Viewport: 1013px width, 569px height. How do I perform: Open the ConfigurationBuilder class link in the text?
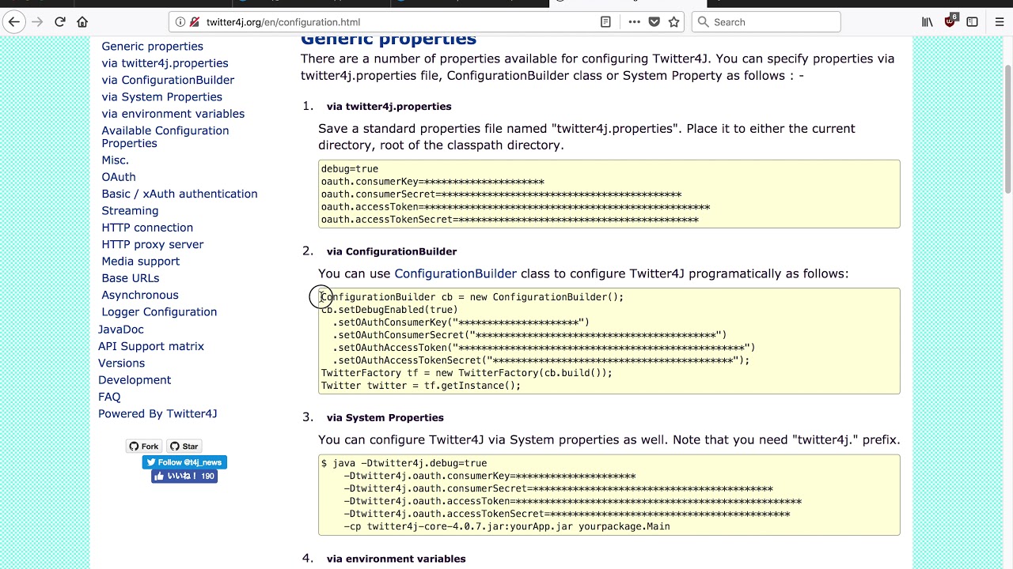(x=455, y=273)
